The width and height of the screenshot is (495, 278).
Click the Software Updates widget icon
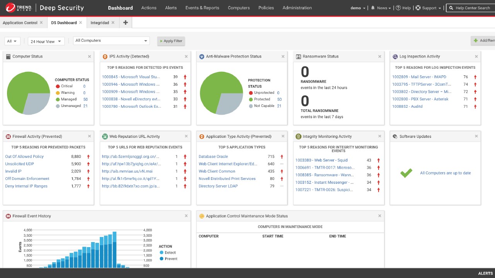point(395,136)
